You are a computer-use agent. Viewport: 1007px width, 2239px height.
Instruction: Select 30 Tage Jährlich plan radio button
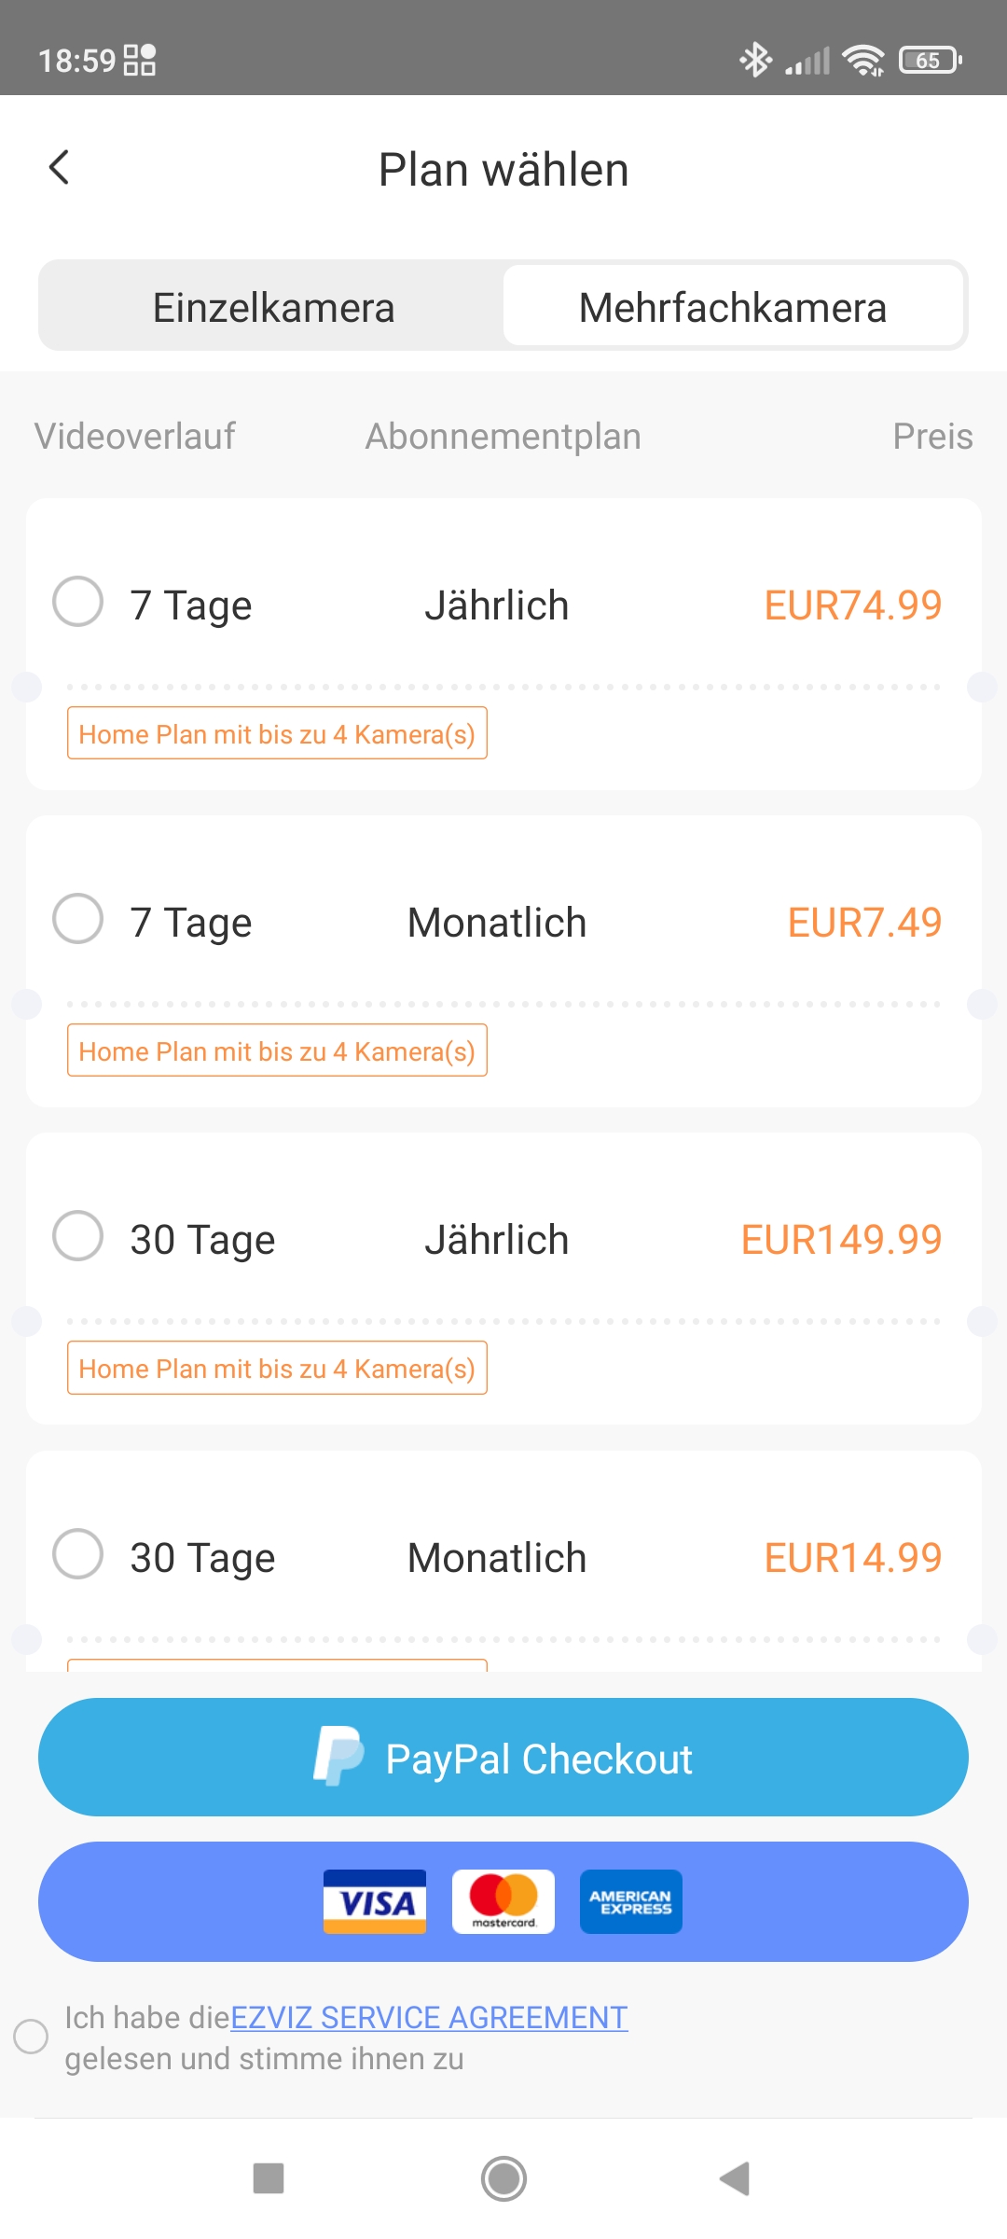point(78,1236)
